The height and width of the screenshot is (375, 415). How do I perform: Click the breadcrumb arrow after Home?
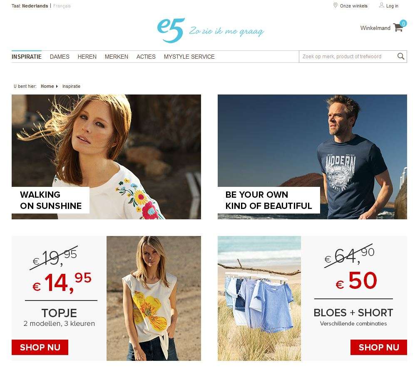click(x=57, y=86)
